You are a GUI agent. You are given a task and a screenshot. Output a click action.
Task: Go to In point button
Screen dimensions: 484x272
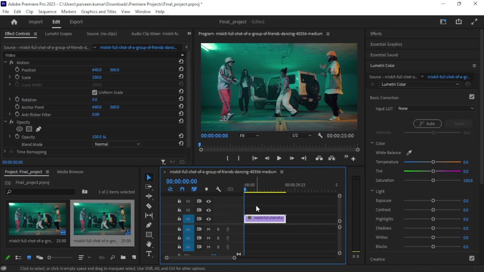[255, 158]
